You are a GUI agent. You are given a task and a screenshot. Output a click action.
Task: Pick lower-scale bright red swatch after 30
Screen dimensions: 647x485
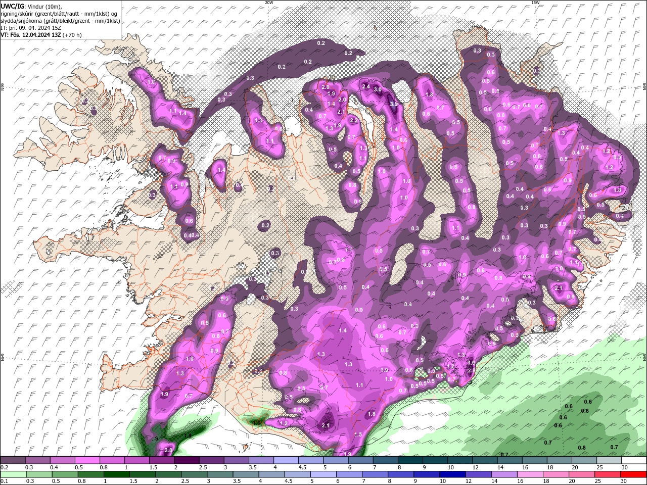[634, 474]
